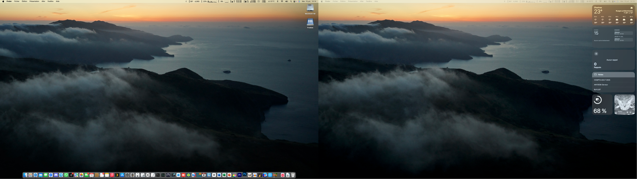Open Launchpad in the Dock
Image resolution: width=637 pixels, height=179 pixels.
30,175
